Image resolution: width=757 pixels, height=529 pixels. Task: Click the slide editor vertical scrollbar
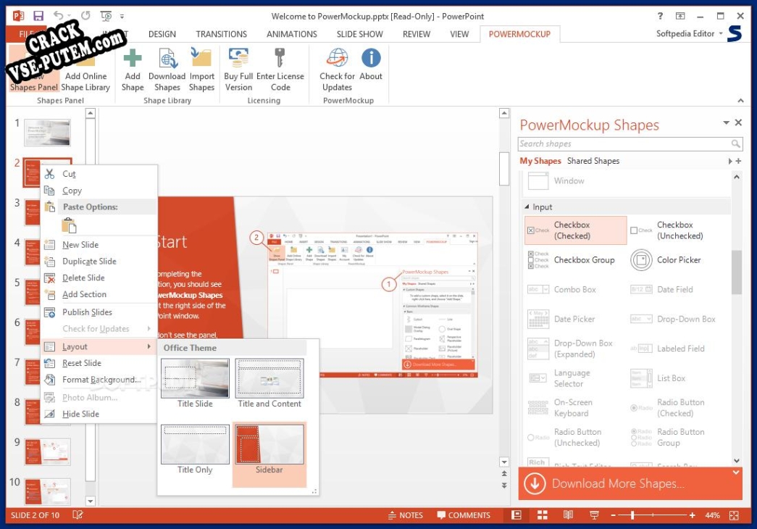click(x=504, y=169)
